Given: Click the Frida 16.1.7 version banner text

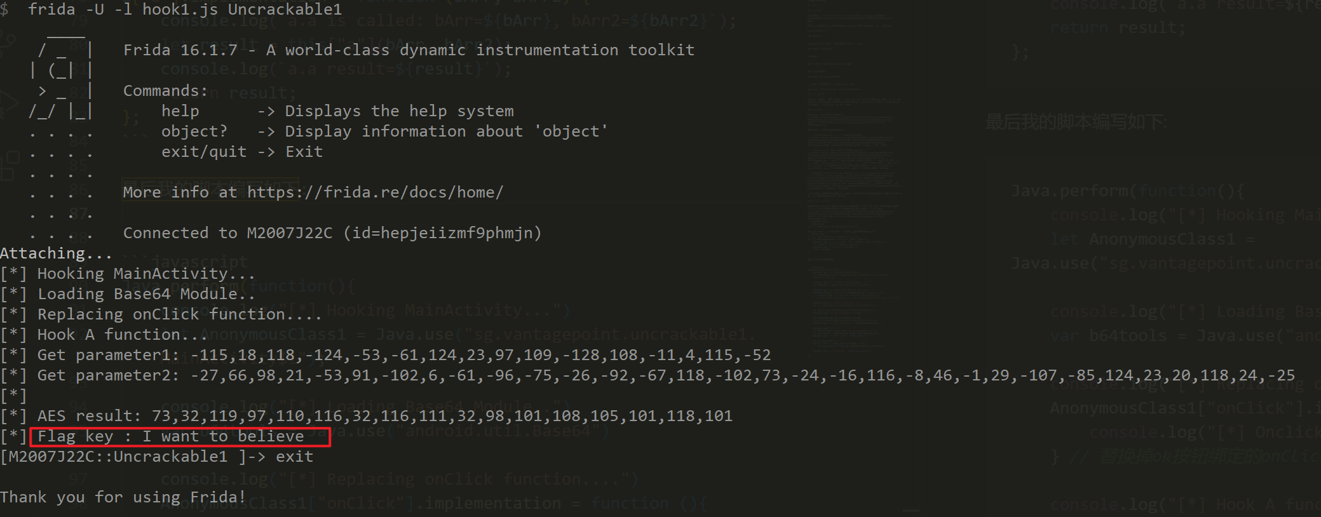Looking at the screenshot, I should coord(408,50).
